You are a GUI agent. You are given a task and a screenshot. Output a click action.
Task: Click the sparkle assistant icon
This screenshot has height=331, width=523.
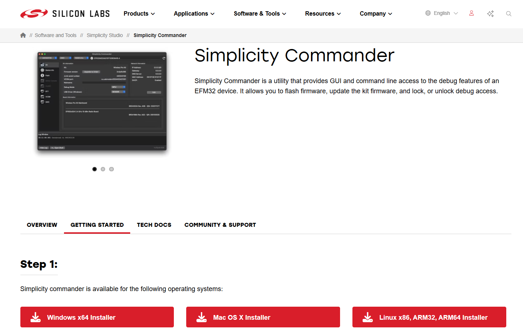[490, 13]
